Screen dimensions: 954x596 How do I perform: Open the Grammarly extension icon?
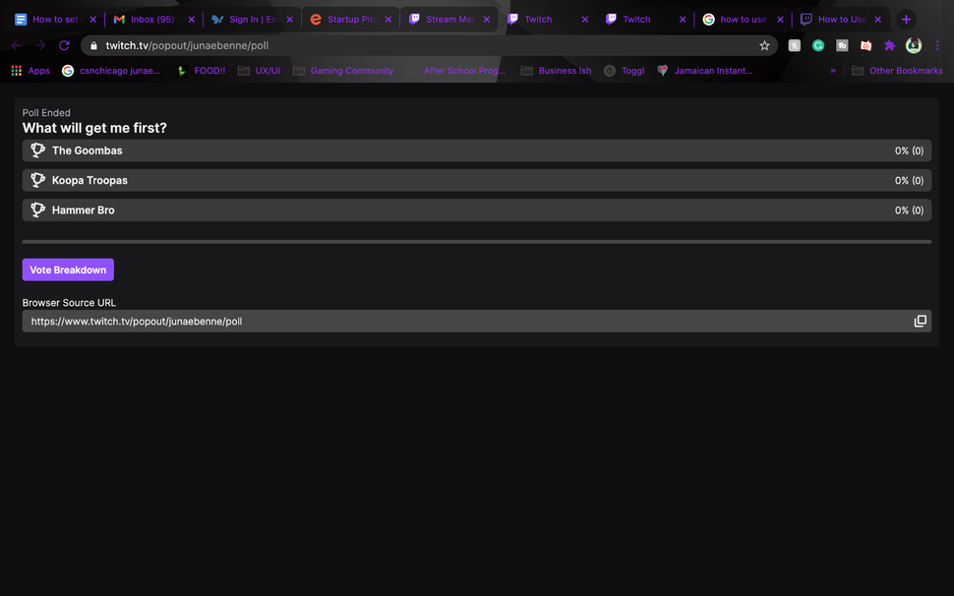(818, 45)
